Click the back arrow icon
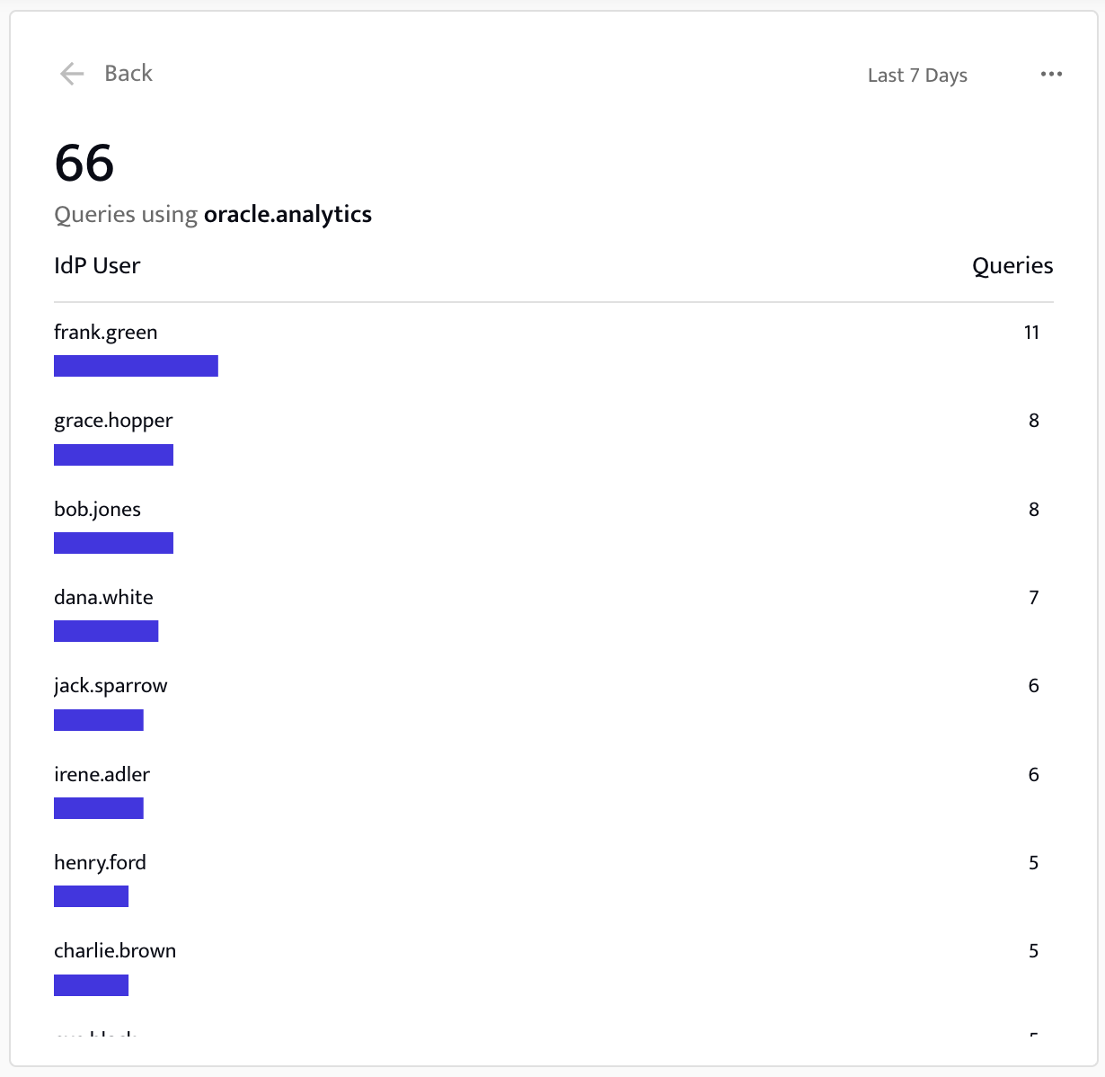The width and height of the screenshot is (1105, 1077). click(x=70, y=73)
